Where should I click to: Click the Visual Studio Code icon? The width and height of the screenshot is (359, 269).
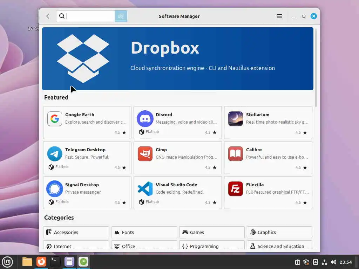[145, 189]
